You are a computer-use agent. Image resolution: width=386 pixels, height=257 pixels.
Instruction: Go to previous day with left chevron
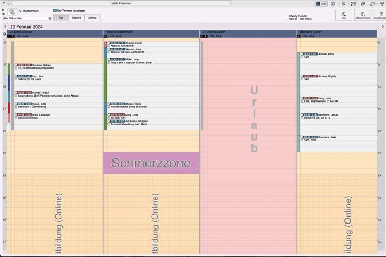tap(5, 26)
